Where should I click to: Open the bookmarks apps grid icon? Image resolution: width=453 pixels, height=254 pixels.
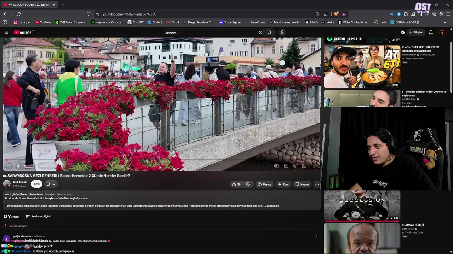[5, 22]
